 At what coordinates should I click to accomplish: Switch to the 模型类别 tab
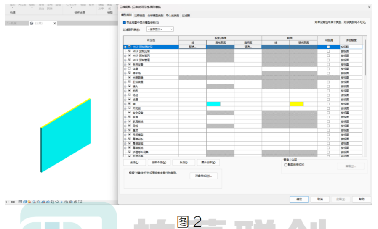click(126, 15)
